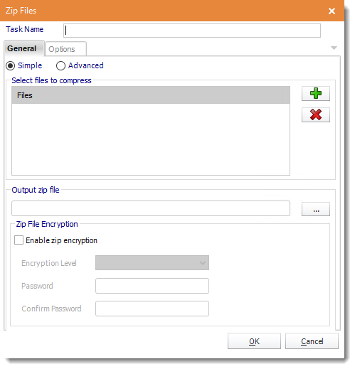Select the Confirm Password input box
Screen dimensions: 355x369
(152, 309)
